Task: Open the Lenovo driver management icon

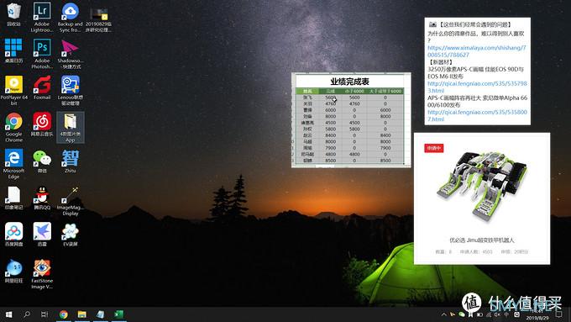Action: point(70,90)
